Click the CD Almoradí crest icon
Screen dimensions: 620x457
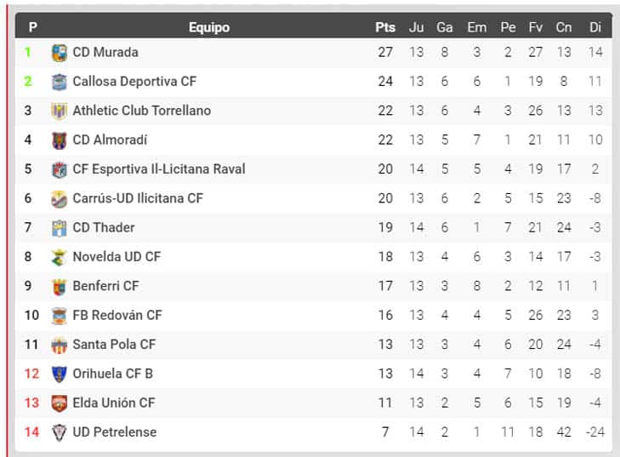tap(60, 140)
